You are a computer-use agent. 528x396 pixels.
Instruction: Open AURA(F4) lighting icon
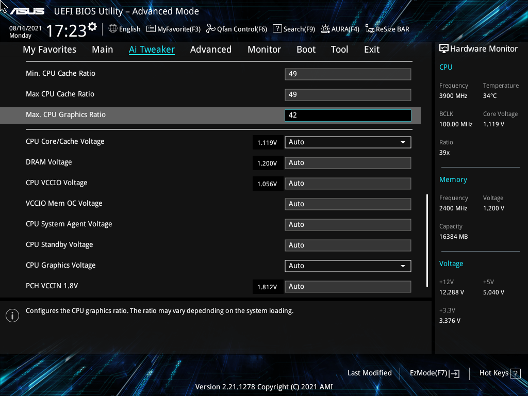tap(325, 29)
